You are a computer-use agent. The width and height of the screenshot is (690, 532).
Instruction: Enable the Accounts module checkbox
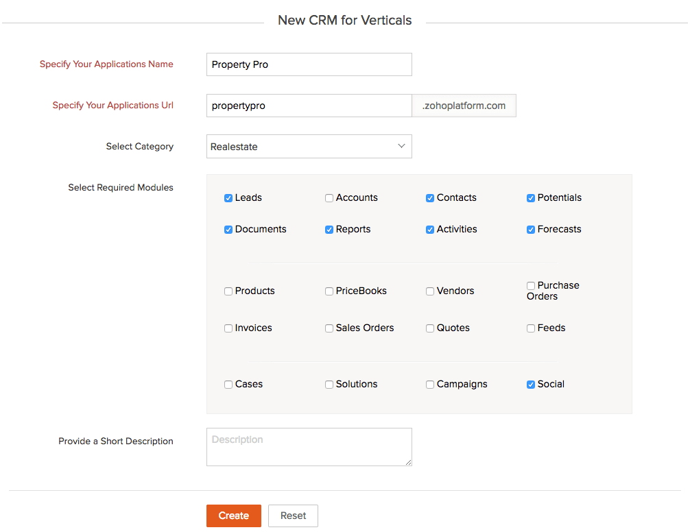(329, 198)
